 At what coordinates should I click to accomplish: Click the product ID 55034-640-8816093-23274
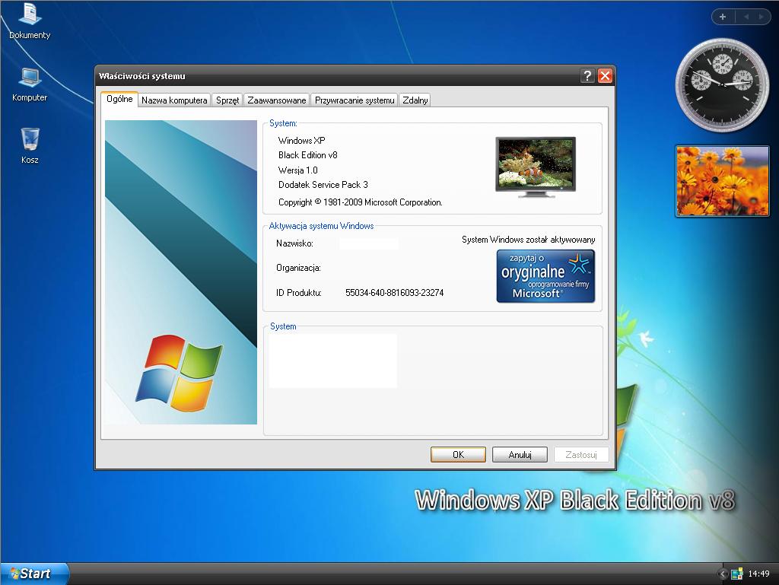click(395, 293)
